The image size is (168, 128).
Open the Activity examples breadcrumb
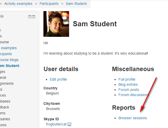coord(18,4)
